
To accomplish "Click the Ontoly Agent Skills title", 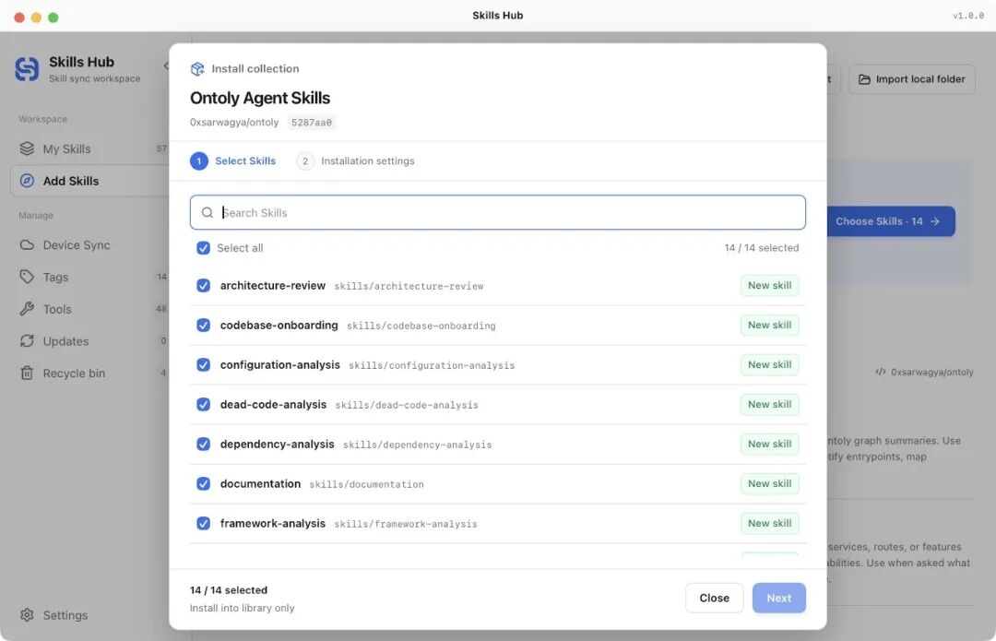I will 260,98.
